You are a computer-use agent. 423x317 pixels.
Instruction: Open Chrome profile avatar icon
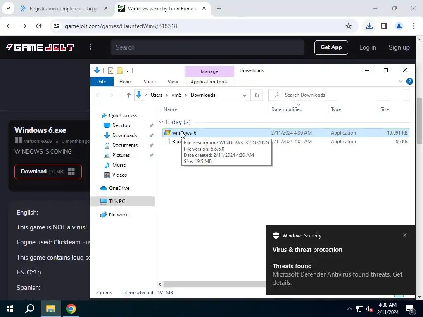[x=399, y=26]
